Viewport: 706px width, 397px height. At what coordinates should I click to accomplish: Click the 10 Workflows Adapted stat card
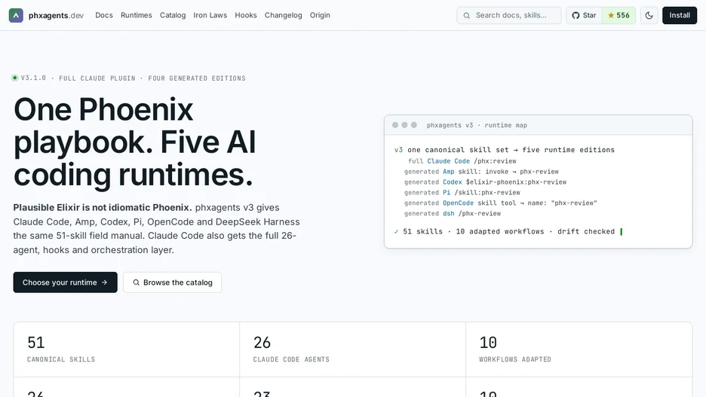pyautogui.click(x=579, y=350)
